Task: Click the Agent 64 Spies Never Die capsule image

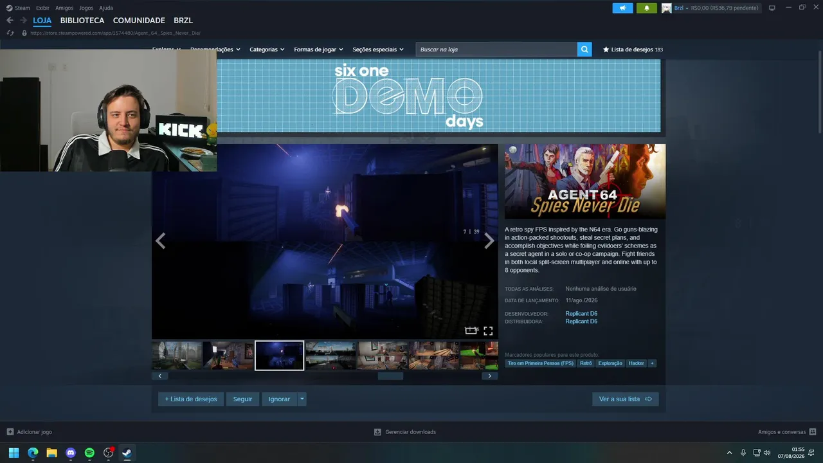Action: [585, 181]
